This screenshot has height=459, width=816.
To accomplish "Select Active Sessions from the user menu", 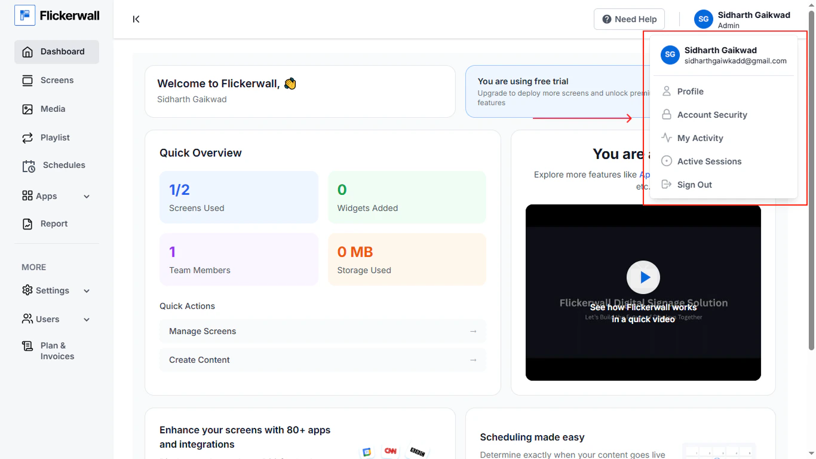I will tap(723, 161).
